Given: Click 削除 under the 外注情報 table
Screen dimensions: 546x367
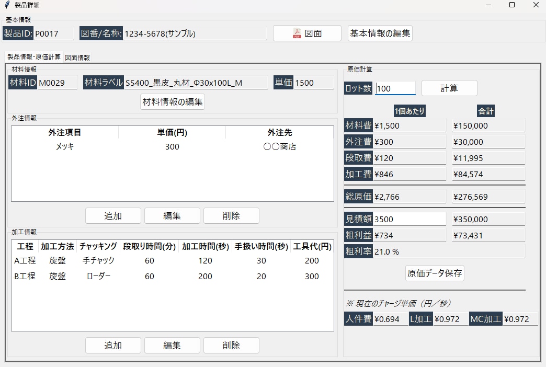Looking at the screenshot, I should pyautogui.click(x=231, y=215).
